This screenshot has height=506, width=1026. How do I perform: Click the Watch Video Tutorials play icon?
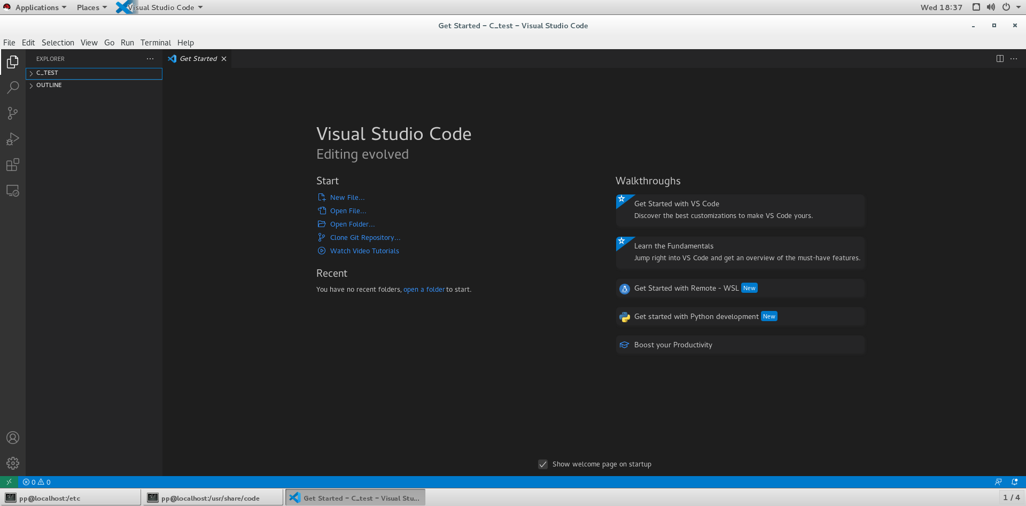point(322,251)
